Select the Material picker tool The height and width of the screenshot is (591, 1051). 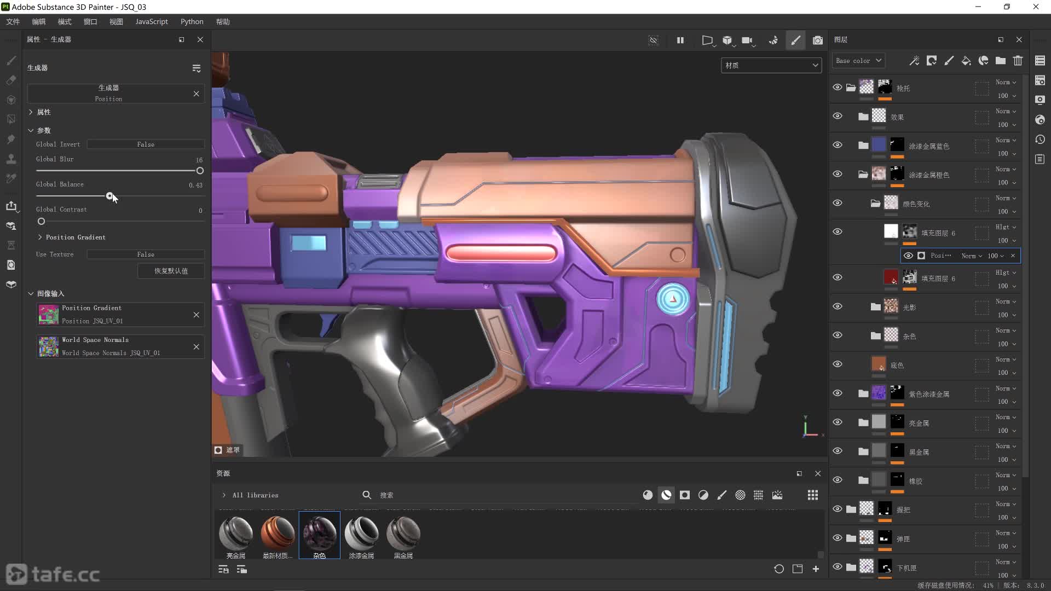pos(11,178)
